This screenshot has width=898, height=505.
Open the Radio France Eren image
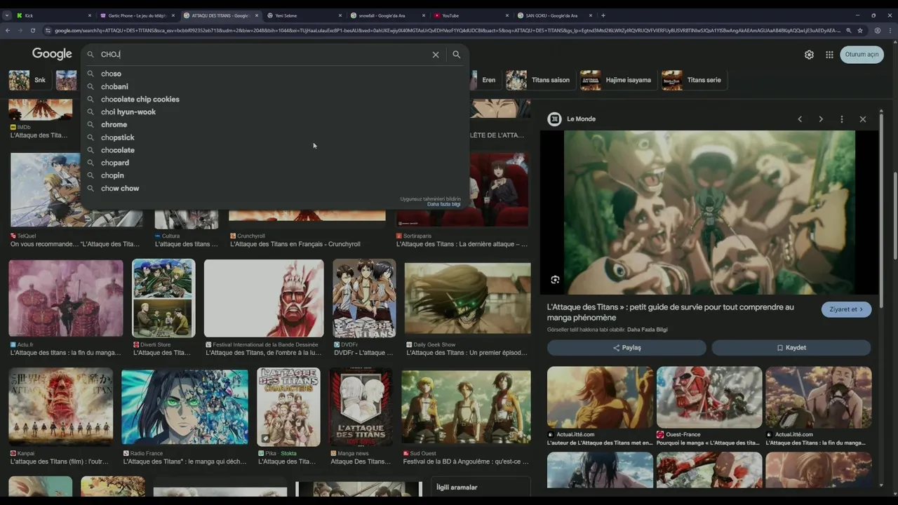(185, 408)
